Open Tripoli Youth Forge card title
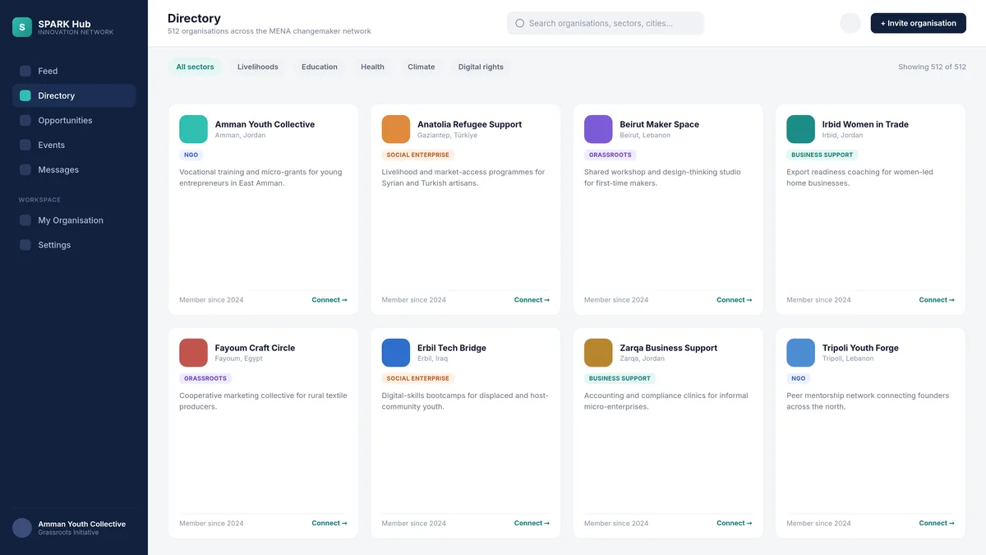The width and height of the screenshot is (986, 555). click(x=860, y=348)
